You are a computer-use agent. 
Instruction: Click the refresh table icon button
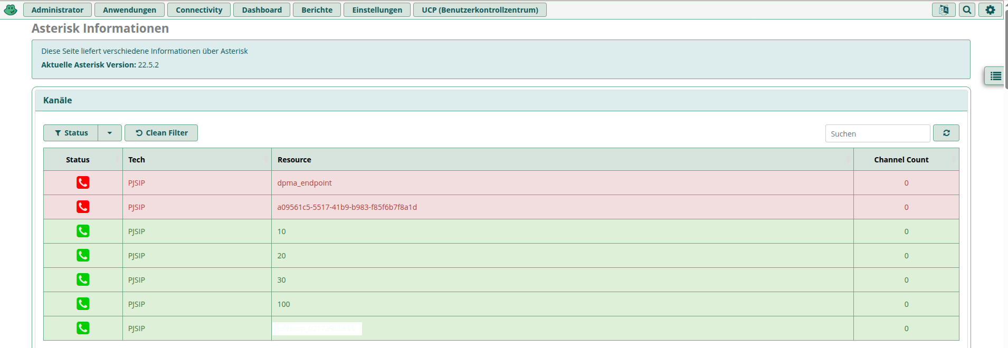click(946, 133)
